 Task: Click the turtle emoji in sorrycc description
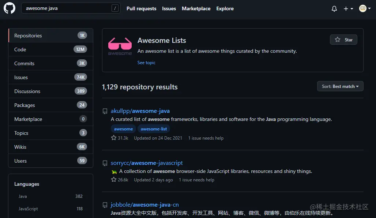(114, 172)
